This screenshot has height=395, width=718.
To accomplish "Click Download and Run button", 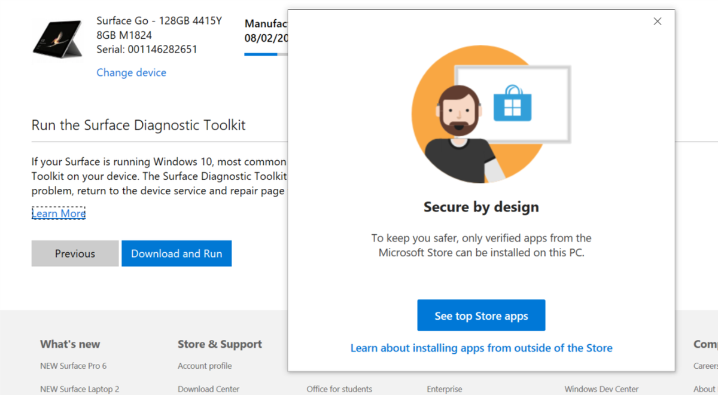I will (x=177, y=253).
